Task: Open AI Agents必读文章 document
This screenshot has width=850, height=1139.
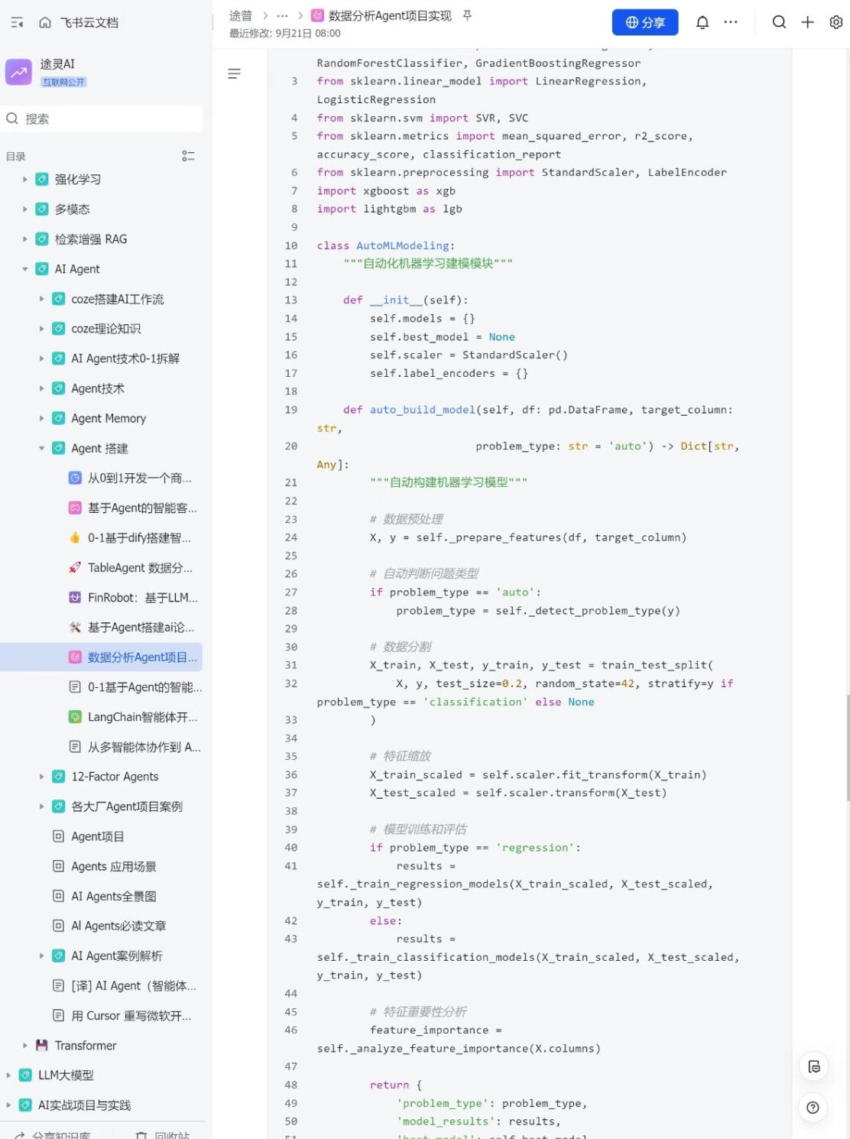Action: (x=118, y=926)
